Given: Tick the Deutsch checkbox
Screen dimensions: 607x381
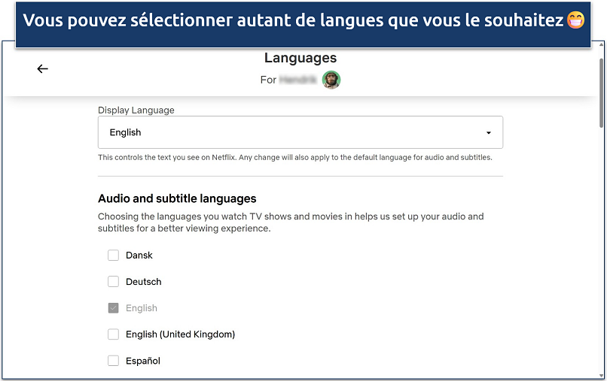Looking at the screenshot, I should point(113,282).
